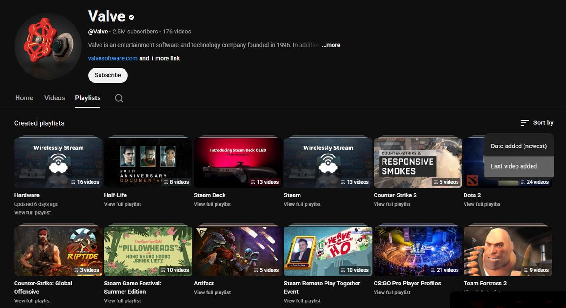Click the Created playlists heading

39,123
